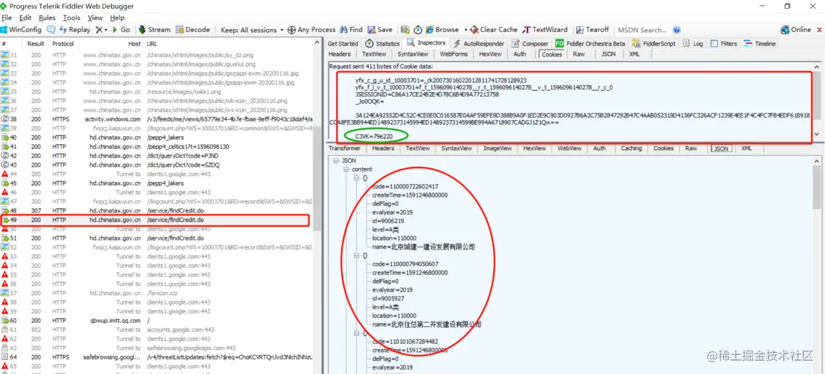Collapse the third {} object node

click(x=357, y=333)
